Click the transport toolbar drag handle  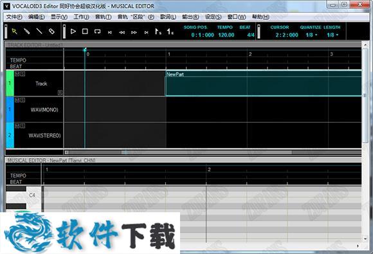64,31
